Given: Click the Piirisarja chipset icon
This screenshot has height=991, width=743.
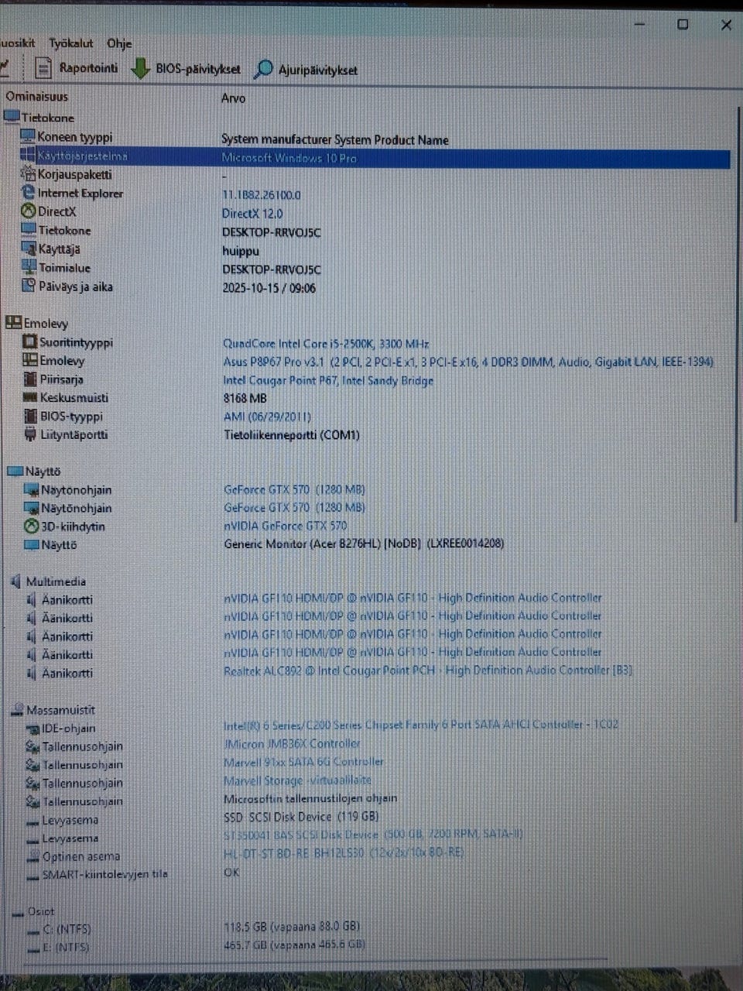Looking at the screenshot, I should point(30,379).
